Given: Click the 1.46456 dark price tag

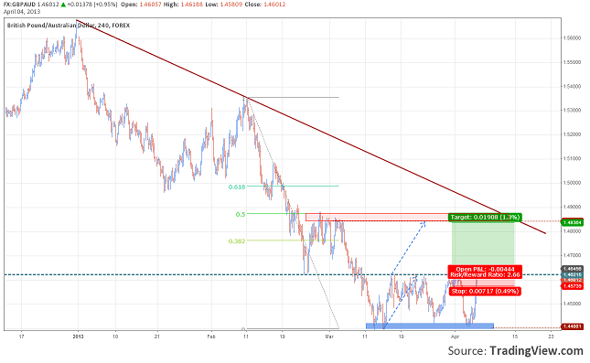Looking at the screenshot, I should tap(573, 269).
